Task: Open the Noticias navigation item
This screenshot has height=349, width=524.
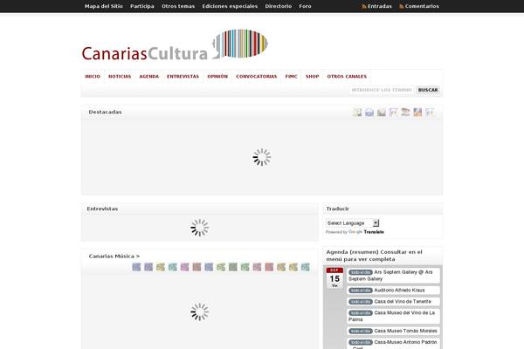Action: coord(120,77)
